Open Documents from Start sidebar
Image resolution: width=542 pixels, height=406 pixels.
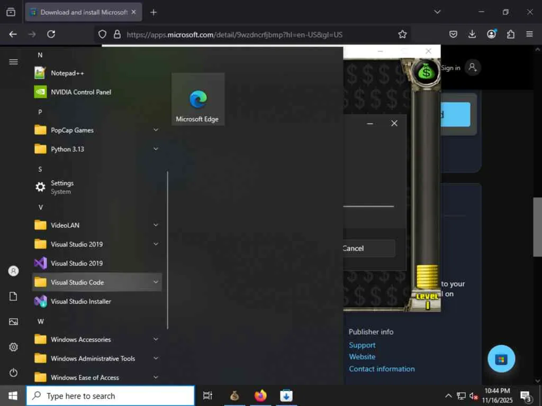(x=13, y=296)
